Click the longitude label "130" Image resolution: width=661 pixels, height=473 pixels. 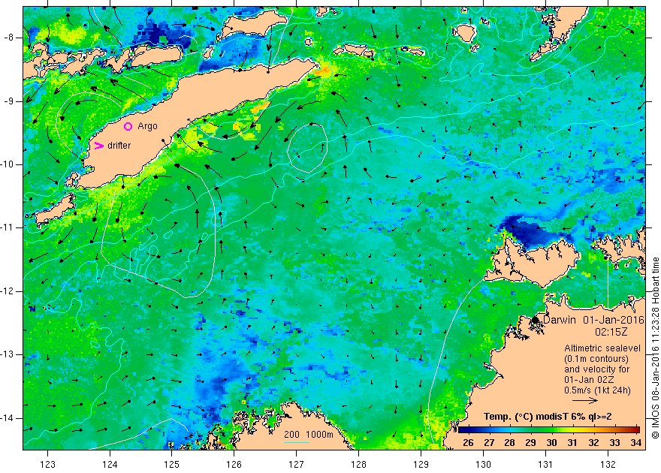[x=484, y=464]
